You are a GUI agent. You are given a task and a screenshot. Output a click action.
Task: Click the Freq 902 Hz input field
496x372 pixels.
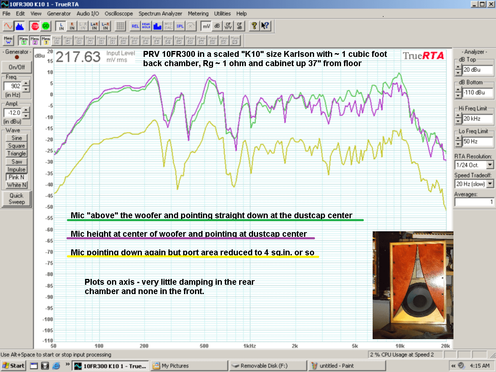[13, 86]
